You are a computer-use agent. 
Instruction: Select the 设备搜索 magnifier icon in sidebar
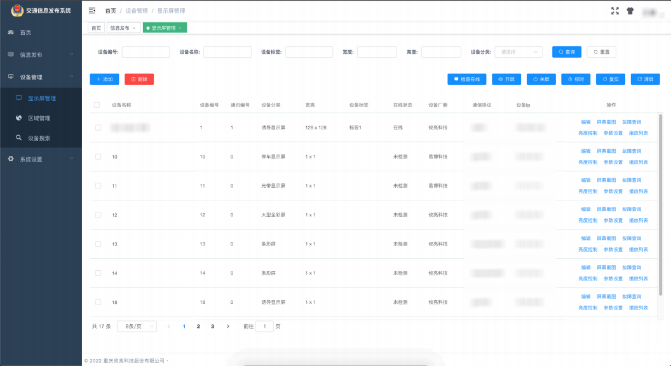(18, 138)
